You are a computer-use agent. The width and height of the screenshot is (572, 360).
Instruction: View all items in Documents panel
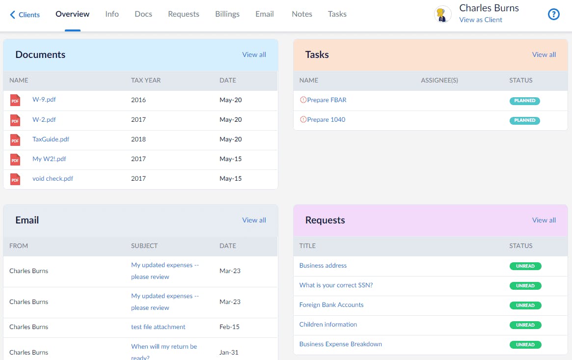(254, 55)
